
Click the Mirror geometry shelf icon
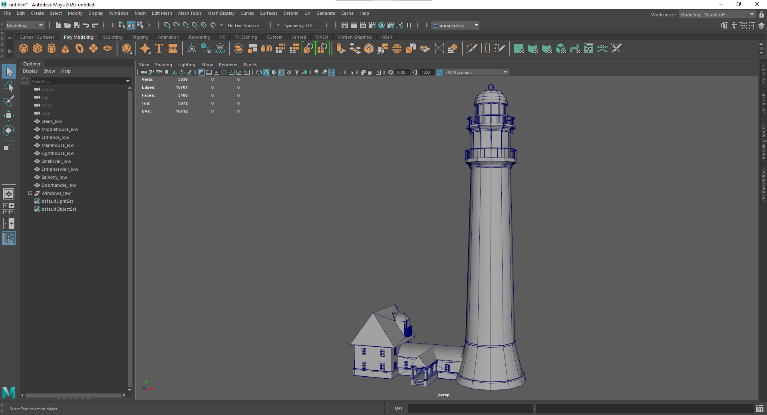(266, 49)
